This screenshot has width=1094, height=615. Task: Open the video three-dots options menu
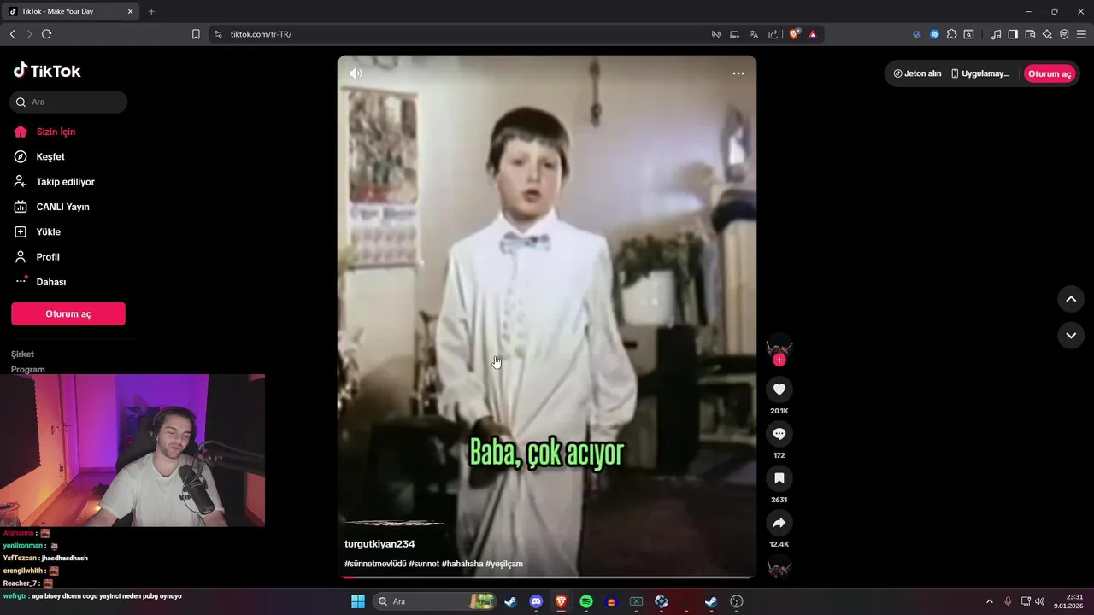point(738,73)
